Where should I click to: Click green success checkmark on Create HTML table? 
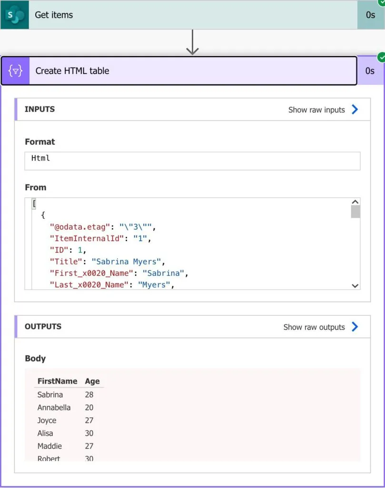[381, 58]
